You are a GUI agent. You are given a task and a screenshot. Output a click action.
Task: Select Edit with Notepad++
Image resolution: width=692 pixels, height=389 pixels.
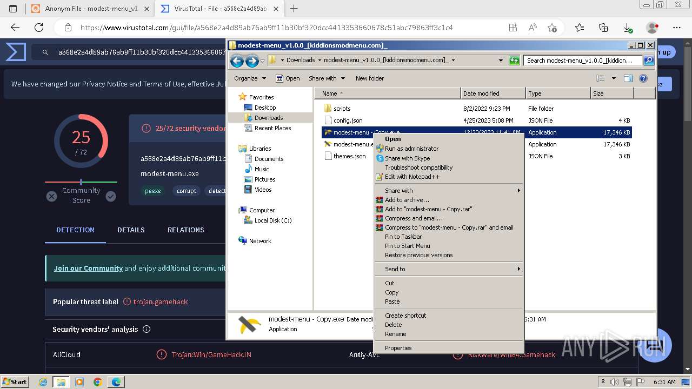[x=449, y=177]
